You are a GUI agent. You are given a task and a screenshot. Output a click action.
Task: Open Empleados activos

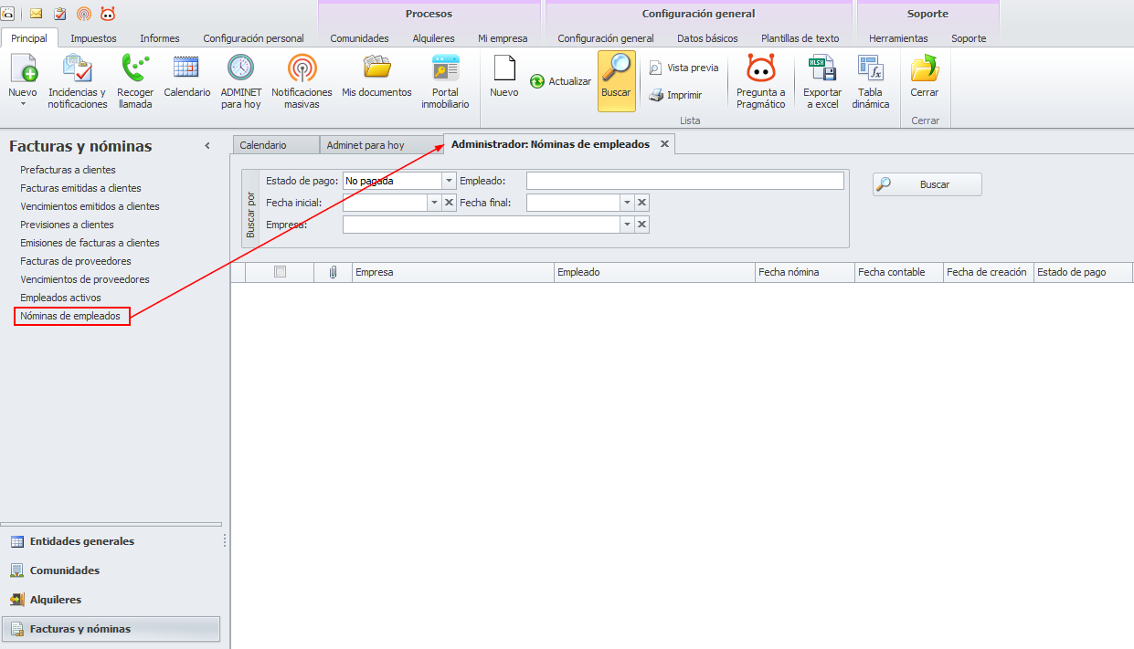(60, 298)
